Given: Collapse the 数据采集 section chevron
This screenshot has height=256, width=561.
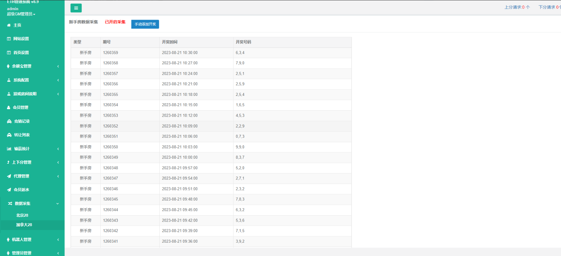Looking at the screenshot, I should (58, 204).
